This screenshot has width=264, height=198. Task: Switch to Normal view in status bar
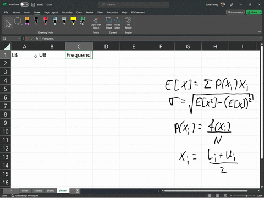(x=210, y=196)
